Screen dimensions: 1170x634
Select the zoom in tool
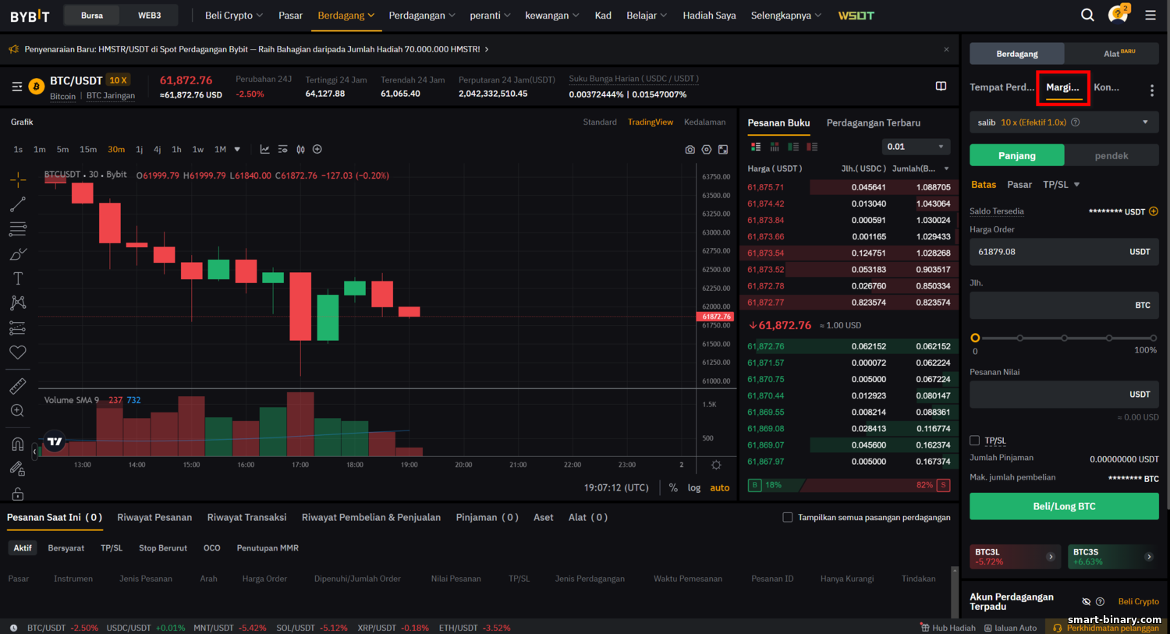tap(18, 411)
